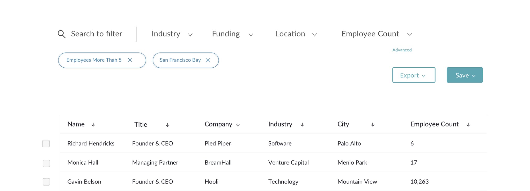Sort by Industry column arrow

pyautogui.click(x=302, y=125)
